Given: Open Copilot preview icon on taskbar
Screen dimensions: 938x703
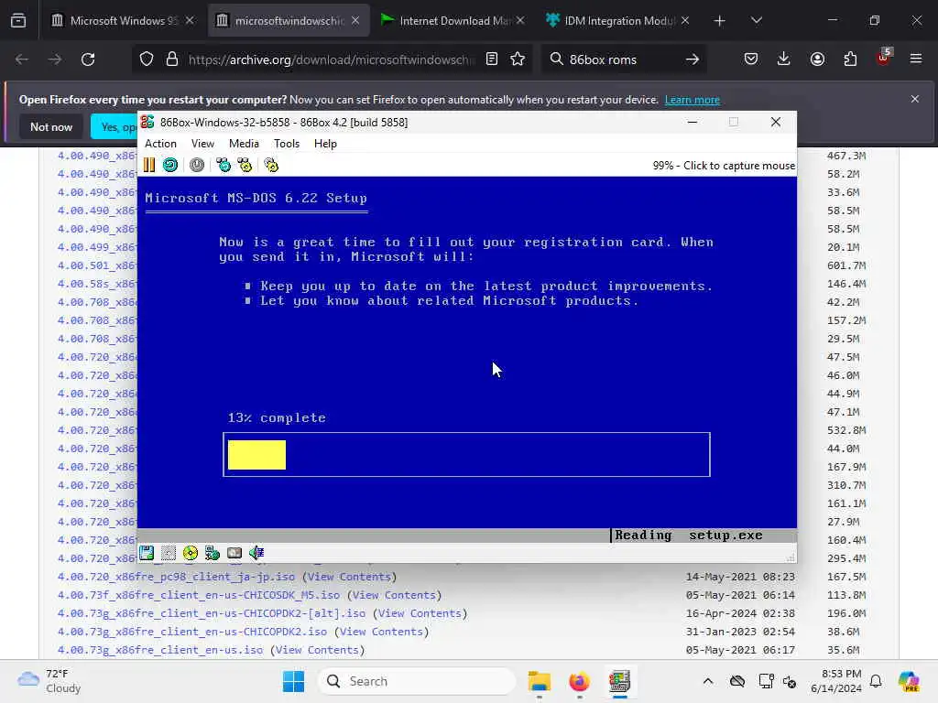Looking at the screenshot, I should (909, 681).
